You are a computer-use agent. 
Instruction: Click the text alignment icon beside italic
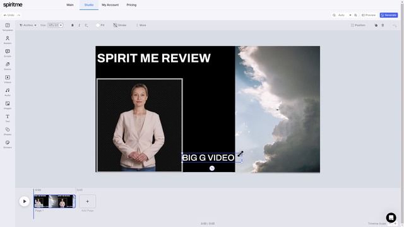click(86, 25)
